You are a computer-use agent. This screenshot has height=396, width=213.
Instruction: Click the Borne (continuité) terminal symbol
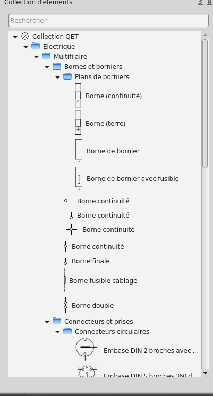[x=78, y=96]
